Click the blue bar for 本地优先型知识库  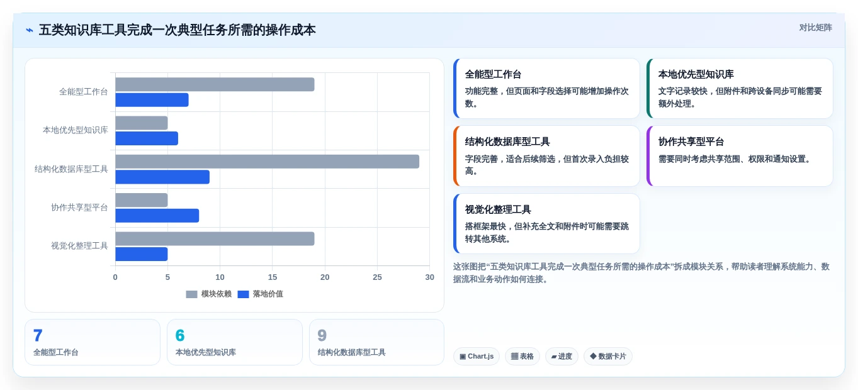[147, 138]
